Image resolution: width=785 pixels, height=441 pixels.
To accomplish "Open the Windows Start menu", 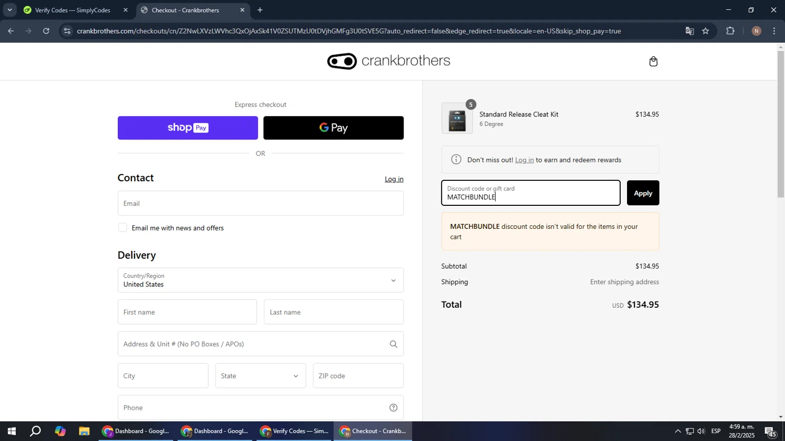I will pos(11,431).
